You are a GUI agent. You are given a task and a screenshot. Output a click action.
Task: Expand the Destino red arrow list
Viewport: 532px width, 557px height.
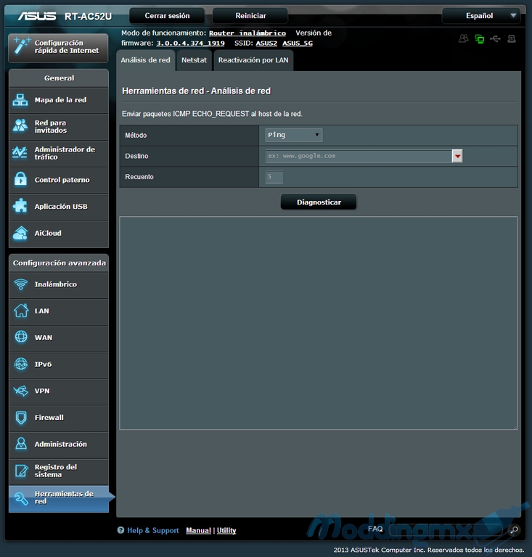coord(457,156)
